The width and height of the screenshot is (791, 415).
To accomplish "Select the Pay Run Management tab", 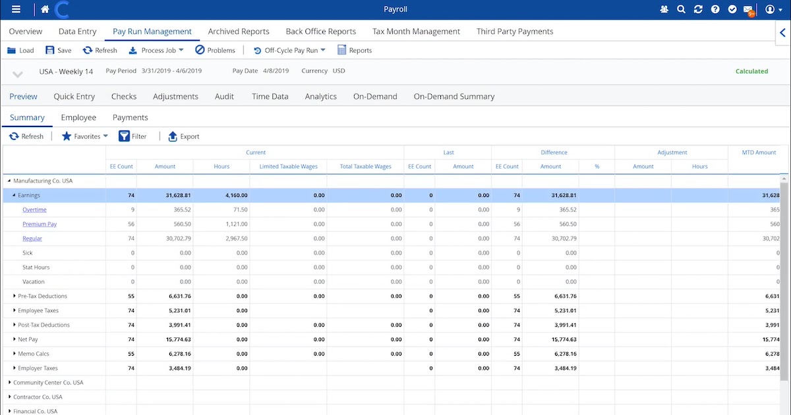I will (152, 31).
